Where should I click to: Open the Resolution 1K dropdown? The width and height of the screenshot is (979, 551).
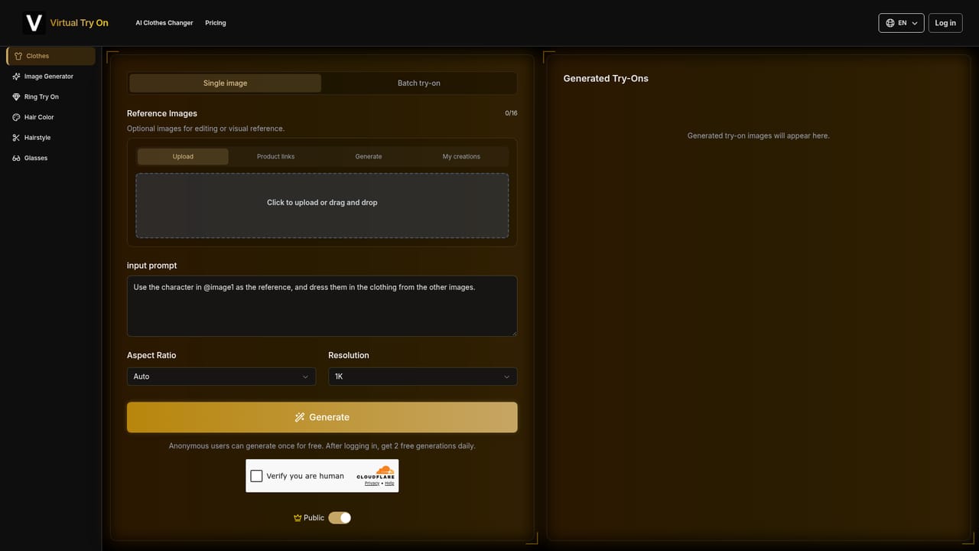click(422, 377)
